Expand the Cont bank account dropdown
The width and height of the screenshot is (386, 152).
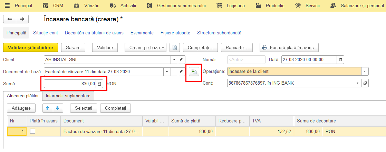coord(357,83)
